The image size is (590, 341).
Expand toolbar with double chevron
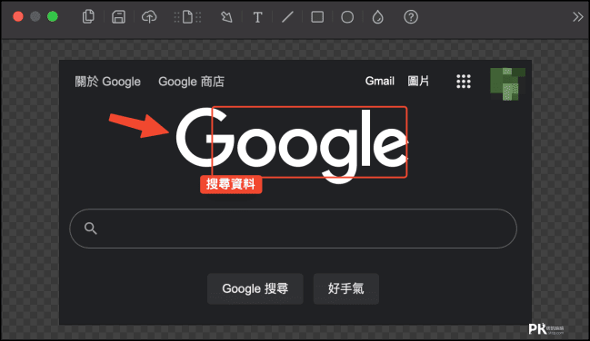578,17
